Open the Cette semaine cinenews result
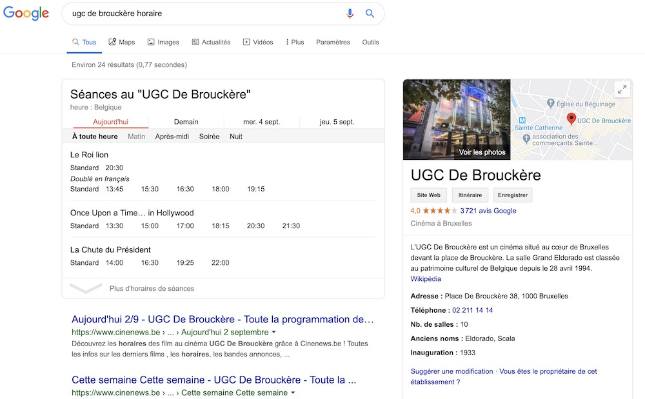 click(x=214, y=380)
